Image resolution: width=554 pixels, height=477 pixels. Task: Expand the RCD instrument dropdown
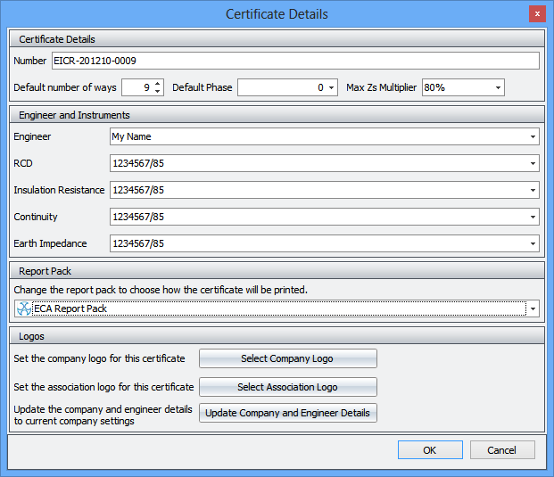pyautogui.click(x=533, y=163)
